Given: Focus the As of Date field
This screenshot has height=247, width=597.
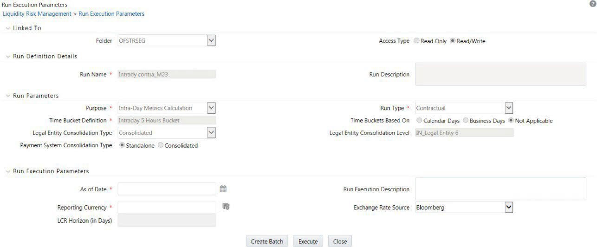Looking at the screenshot, I should click(167, 189).
